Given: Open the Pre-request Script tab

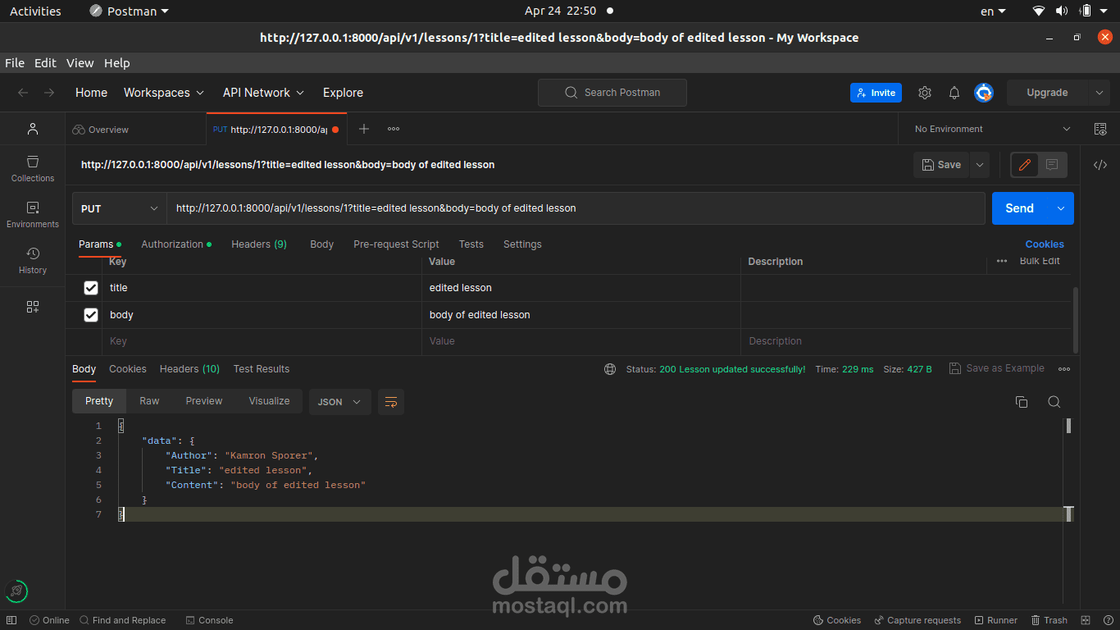Looking at the screenshot, I should (396, 244).
